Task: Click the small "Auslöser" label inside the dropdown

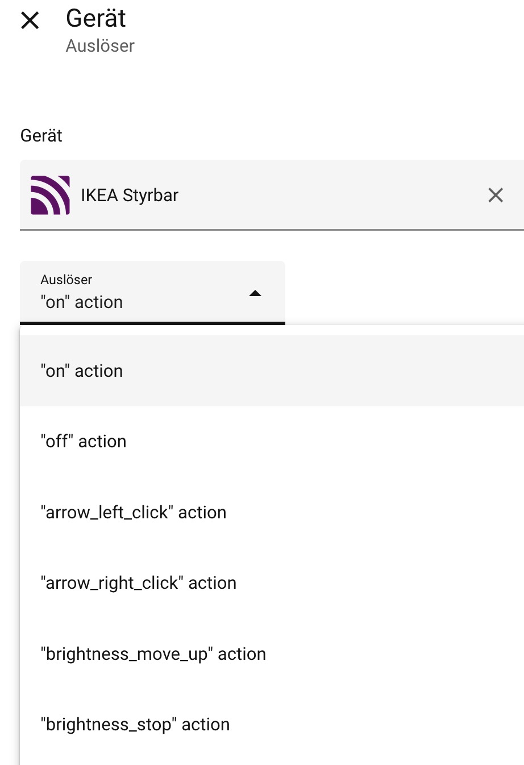Action: [66, 280]
